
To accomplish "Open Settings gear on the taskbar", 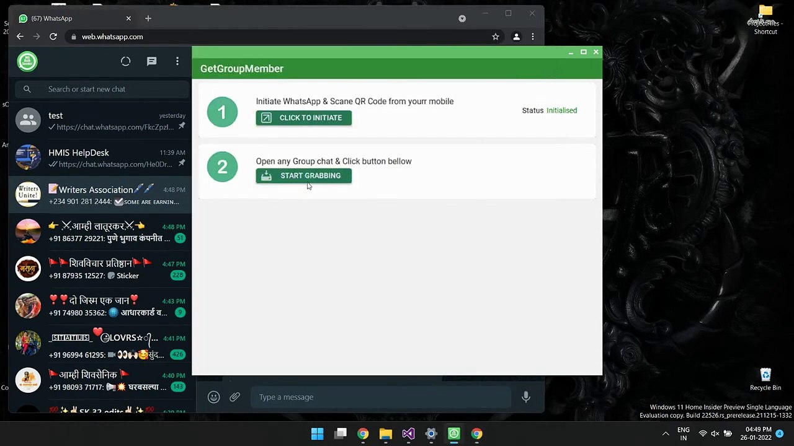I will (x=431, y=434).
